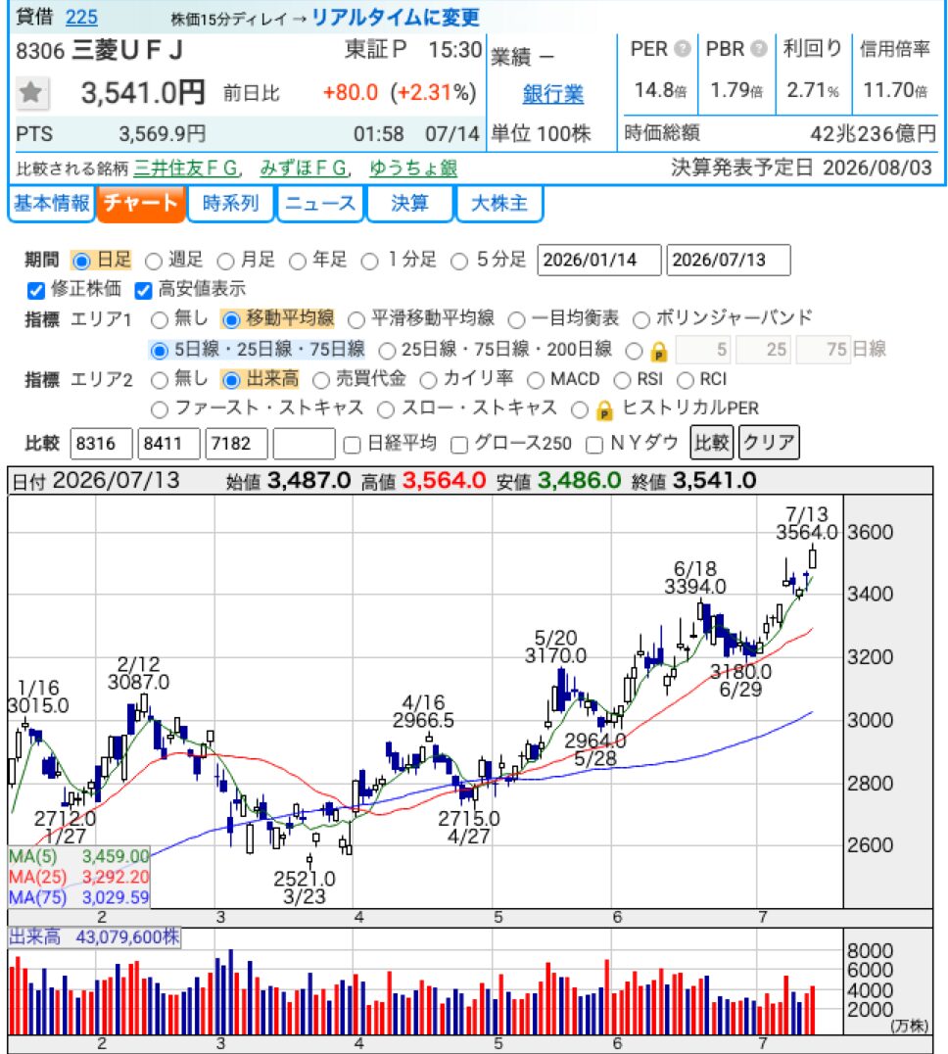Image resolution: width=948 pixels, height=1054 pixels.
Task: Click the 出来高 43,079,600株 volume label
Action: (x=95, y=937)
